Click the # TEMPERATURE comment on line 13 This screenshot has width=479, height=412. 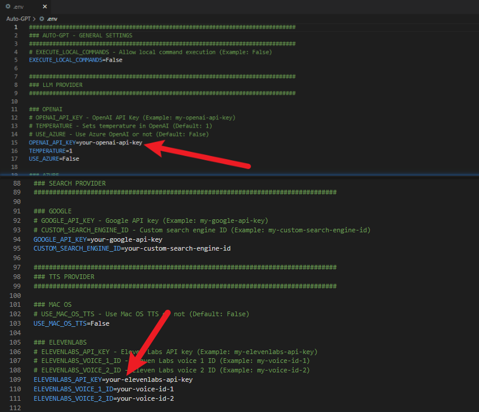(x=120, y=126)
